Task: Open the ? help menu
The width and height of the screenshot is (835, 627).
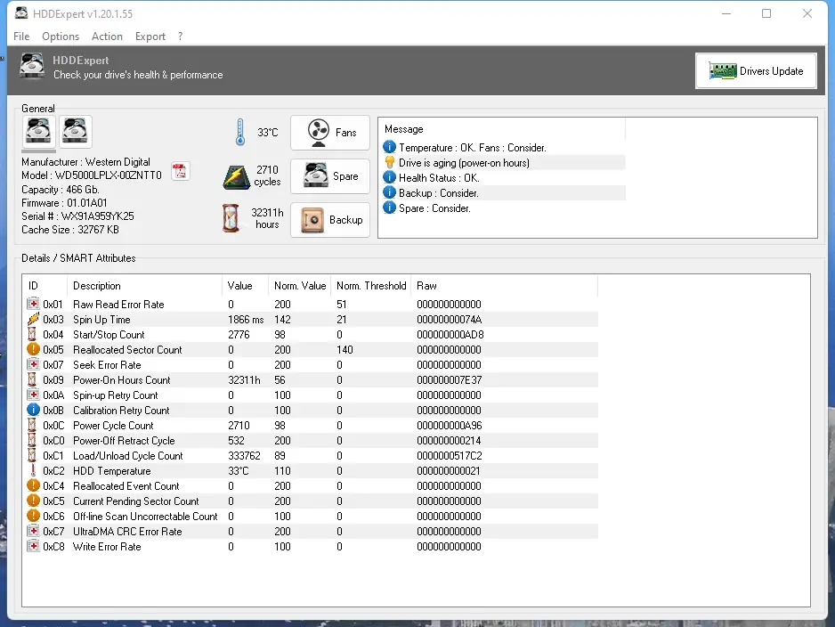Action: 181,37
